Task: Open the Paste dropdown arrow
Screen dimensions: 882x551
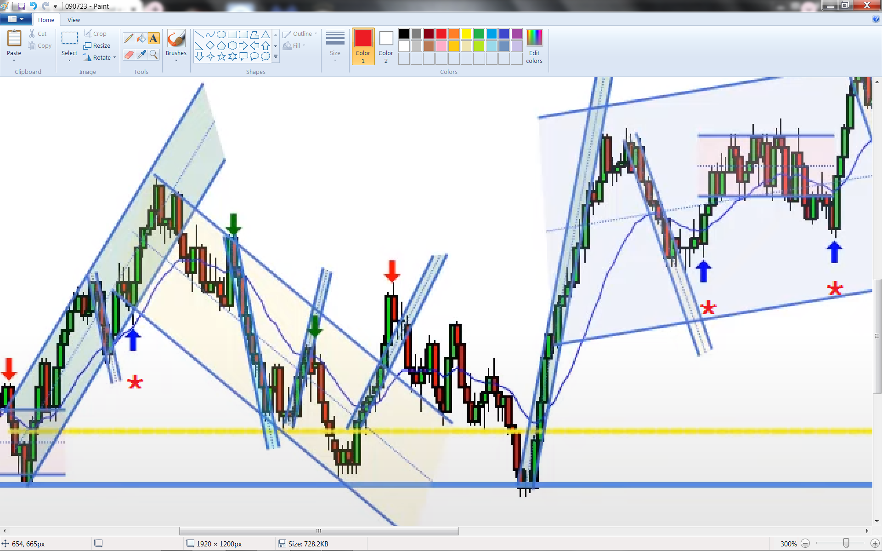Action: coord(14,60)
